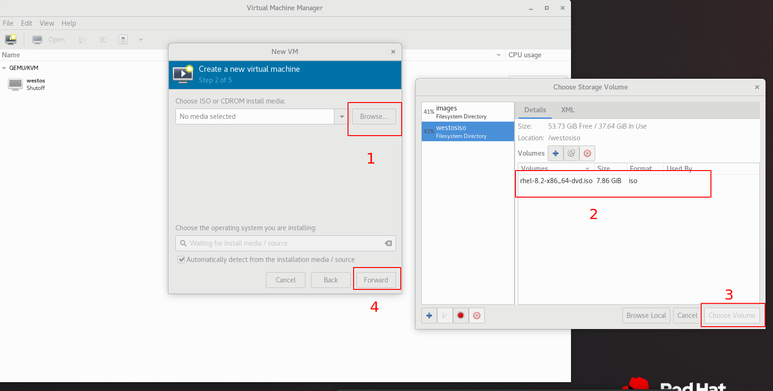The width and height of the screenshot is (773, 391).
Task: Open the View menu
Action: [x=47, y=23]
